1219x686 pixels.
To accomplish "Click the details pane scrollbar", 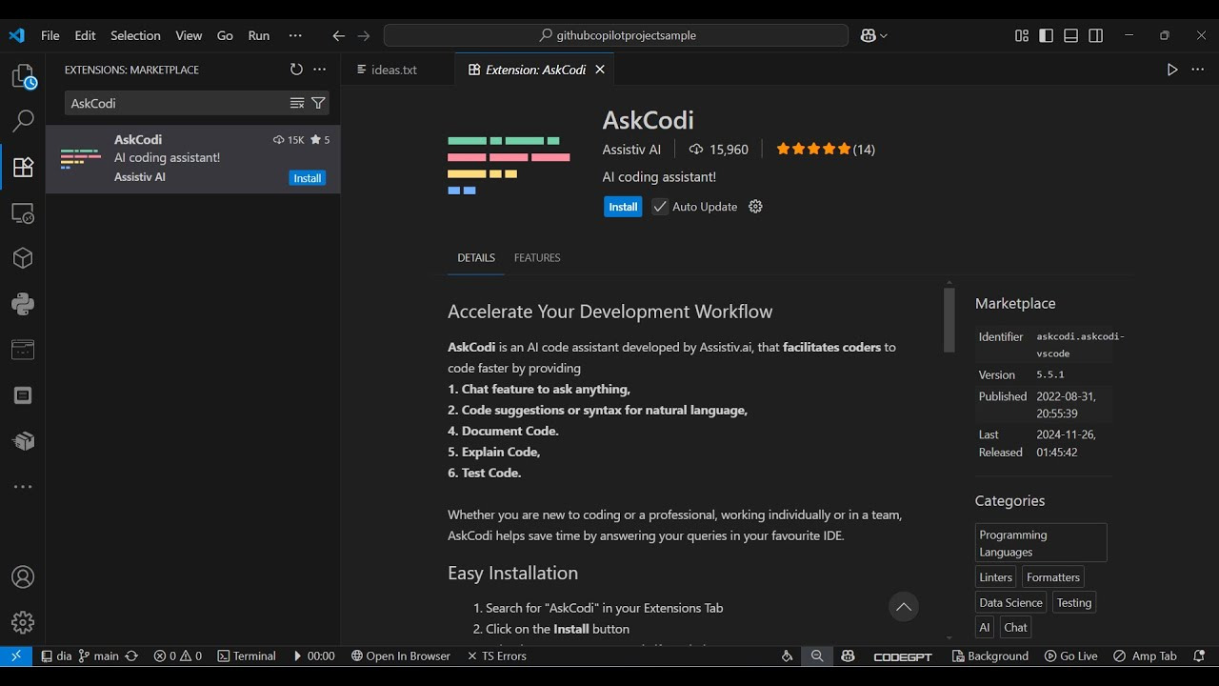I will click(x=949, y=319).
